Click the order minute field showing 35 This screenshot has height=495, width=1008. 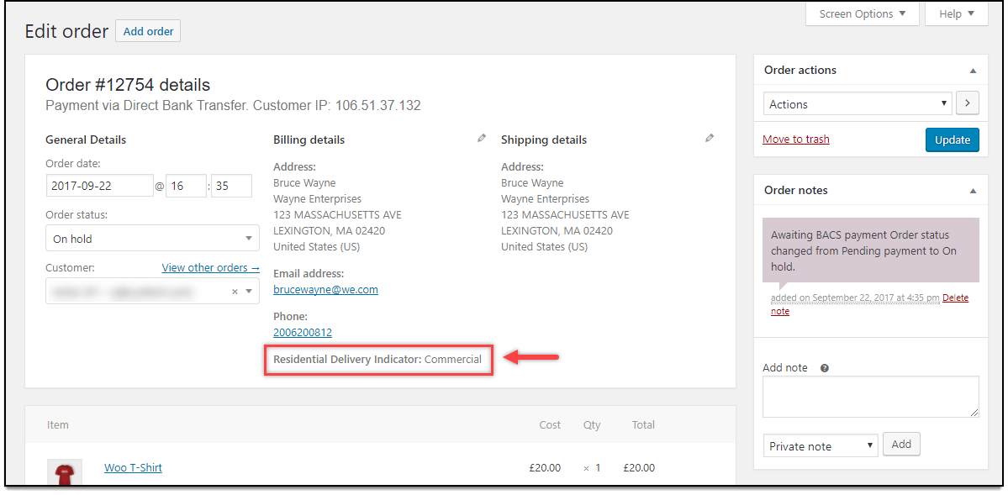pyautogui.click(x=231, y=186)
